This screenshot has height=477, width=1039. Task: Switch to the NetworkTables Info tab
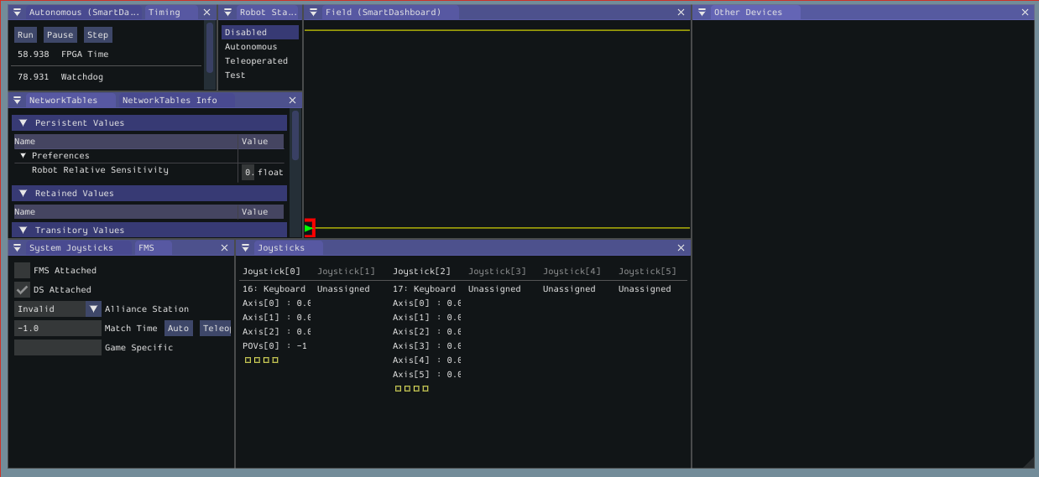pos(170,101)
